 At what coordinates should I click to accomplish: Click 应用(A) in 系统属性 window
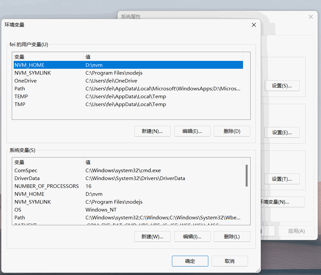[x=296, y=231]
